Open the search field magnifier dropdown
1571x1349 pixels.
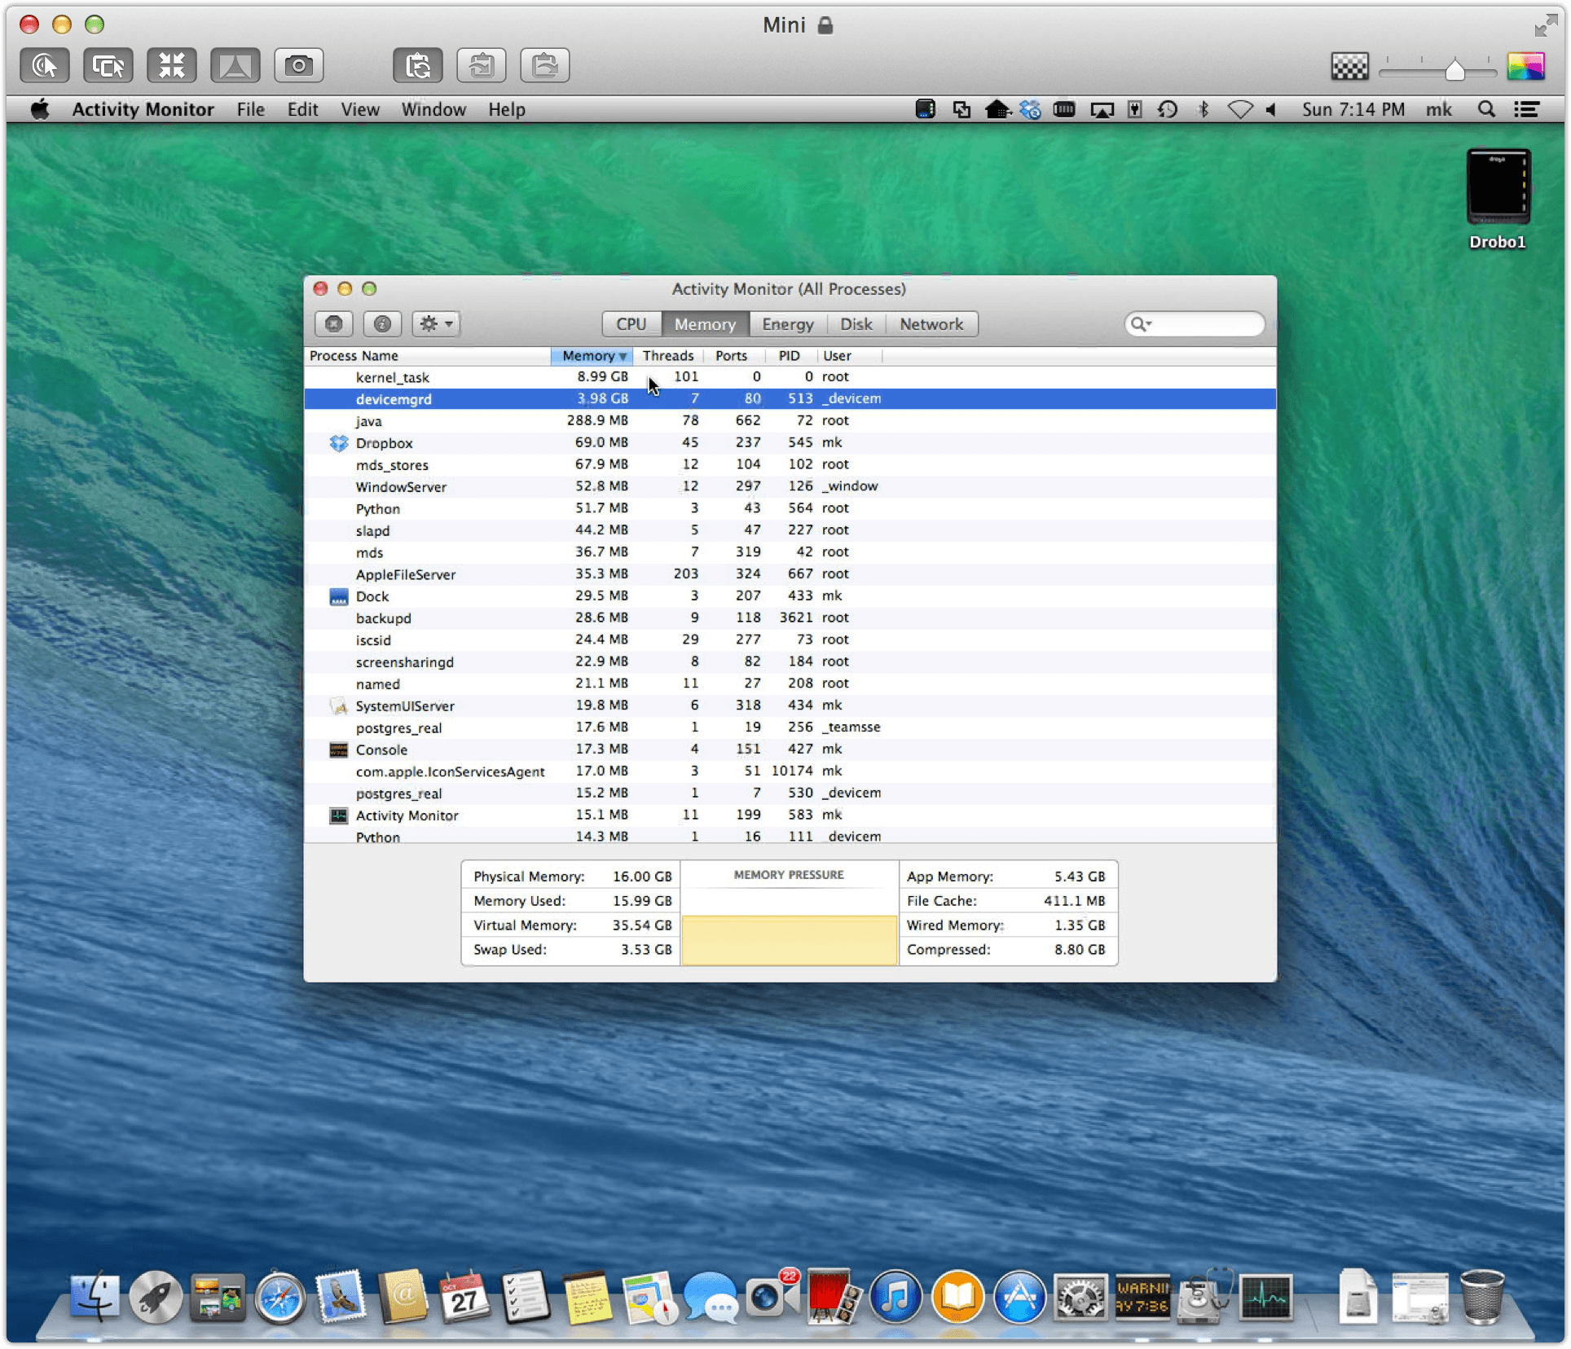pos(1140,324)
